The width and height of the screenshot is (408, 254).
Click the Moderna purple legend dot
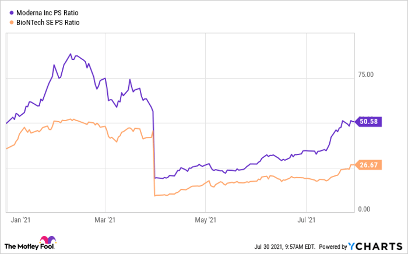[x=12, y=12]
